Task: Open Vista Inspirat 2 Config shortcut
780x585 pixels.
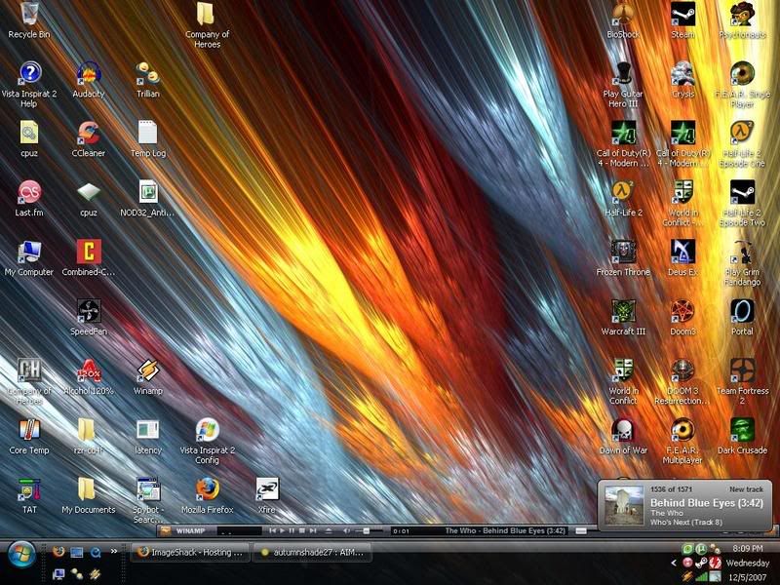Action: [207, 442]
